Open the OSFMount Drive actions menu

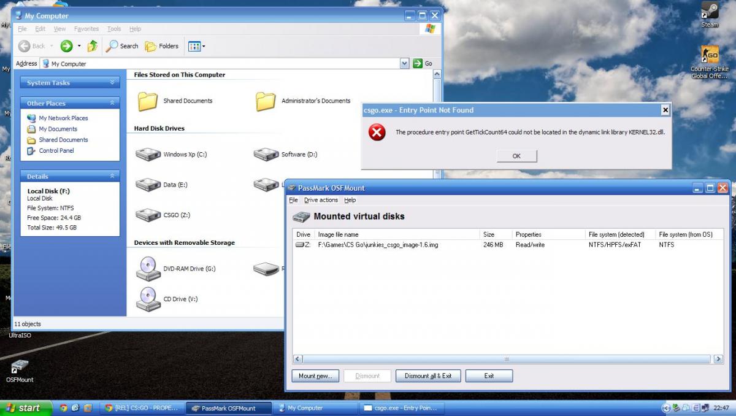[x=321, y=200]
